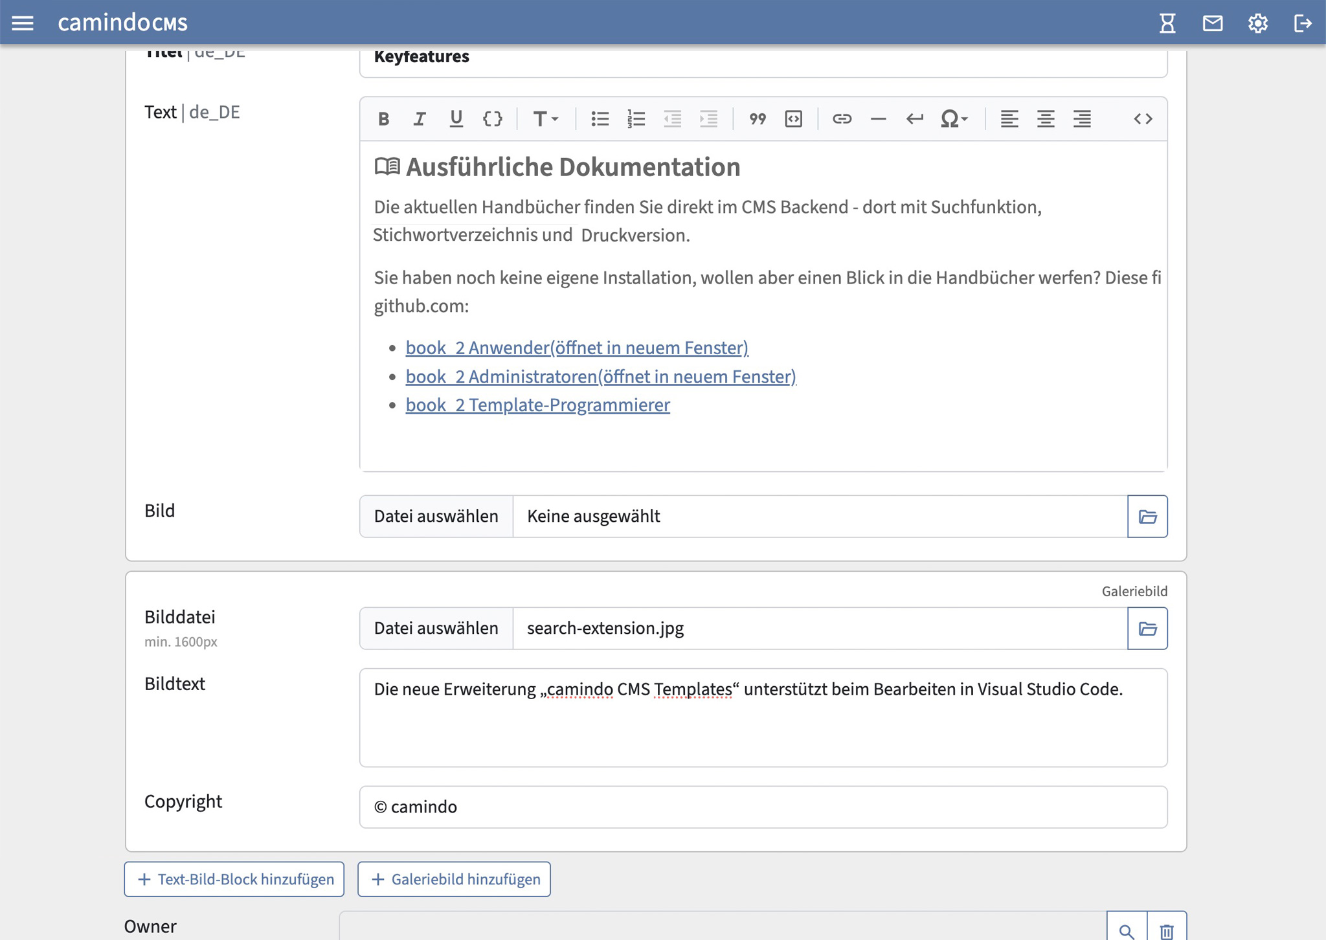This screenshot has height=940, width=1326.
Task: Decrease indent in the editor
Action: pyautogui.click(x=673, y=118)
